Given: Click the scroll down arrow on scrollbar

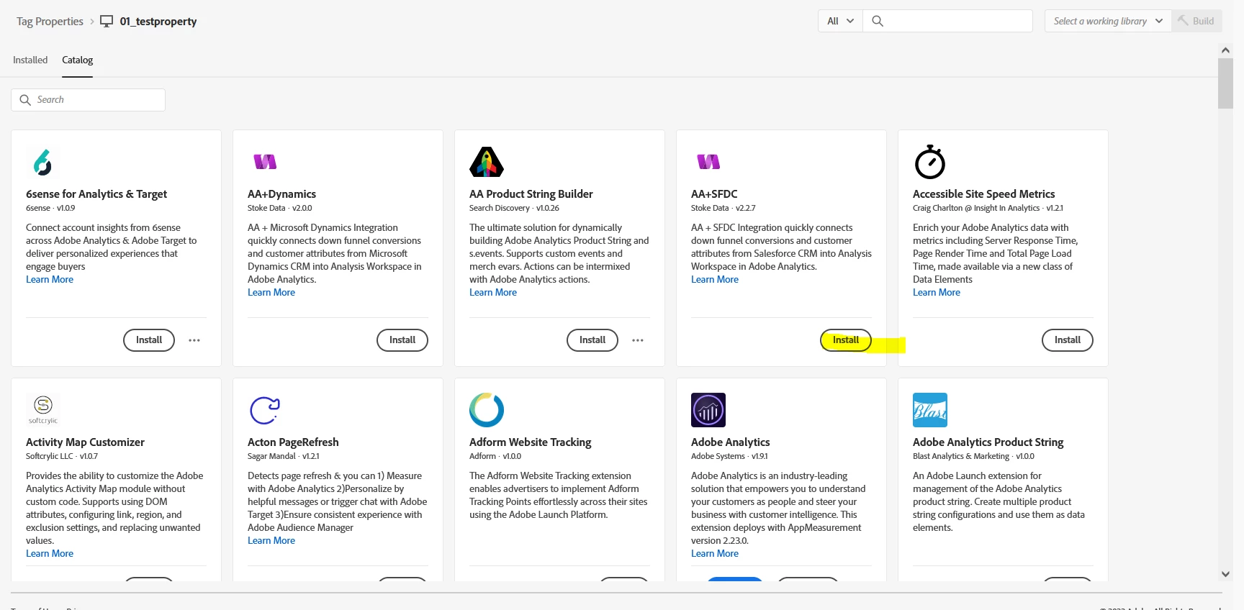Looking at the screenshot, I should (1225, 574).
